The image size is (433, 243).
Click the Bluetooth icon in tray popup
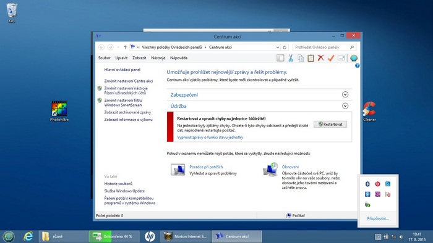367,184
